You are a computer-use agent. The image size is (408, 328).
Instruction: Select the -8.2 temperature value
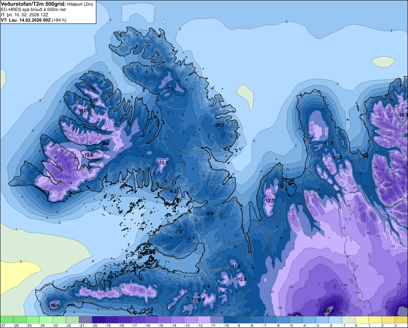point(173,191)
